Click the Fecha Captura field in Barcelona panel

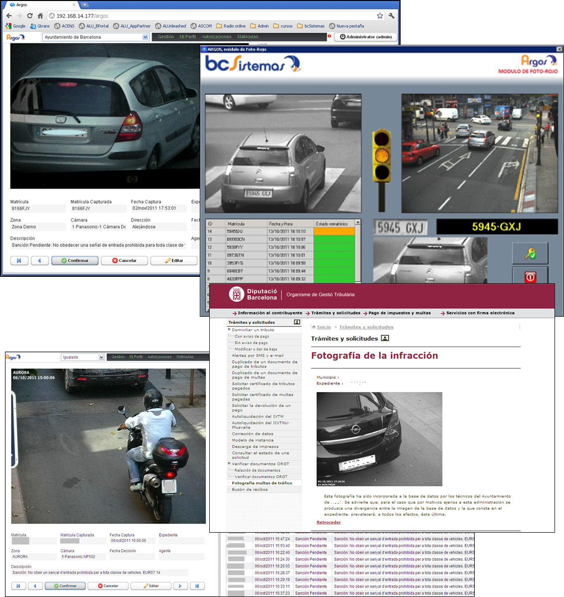coord(158,208)
